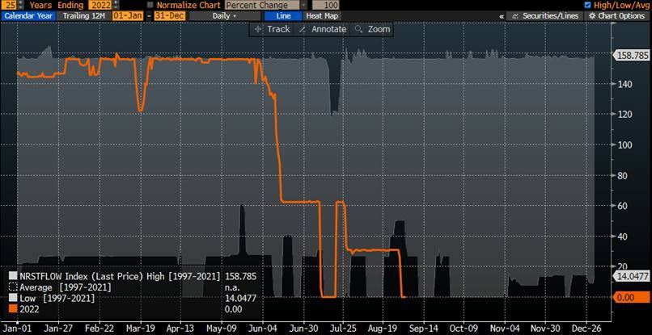Click the orange 2022 legend swatch
The height and width of the screenshot is (335, 652).
(x=13, y=309)
